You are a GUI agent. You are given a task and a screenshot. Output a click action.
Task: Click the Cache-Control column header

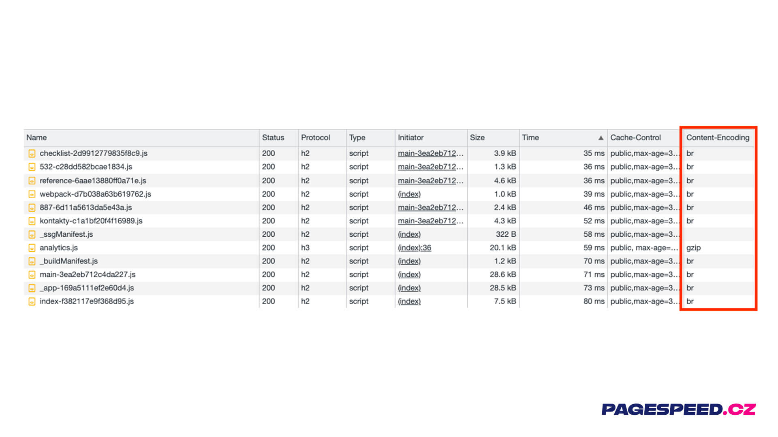point(635,138)
